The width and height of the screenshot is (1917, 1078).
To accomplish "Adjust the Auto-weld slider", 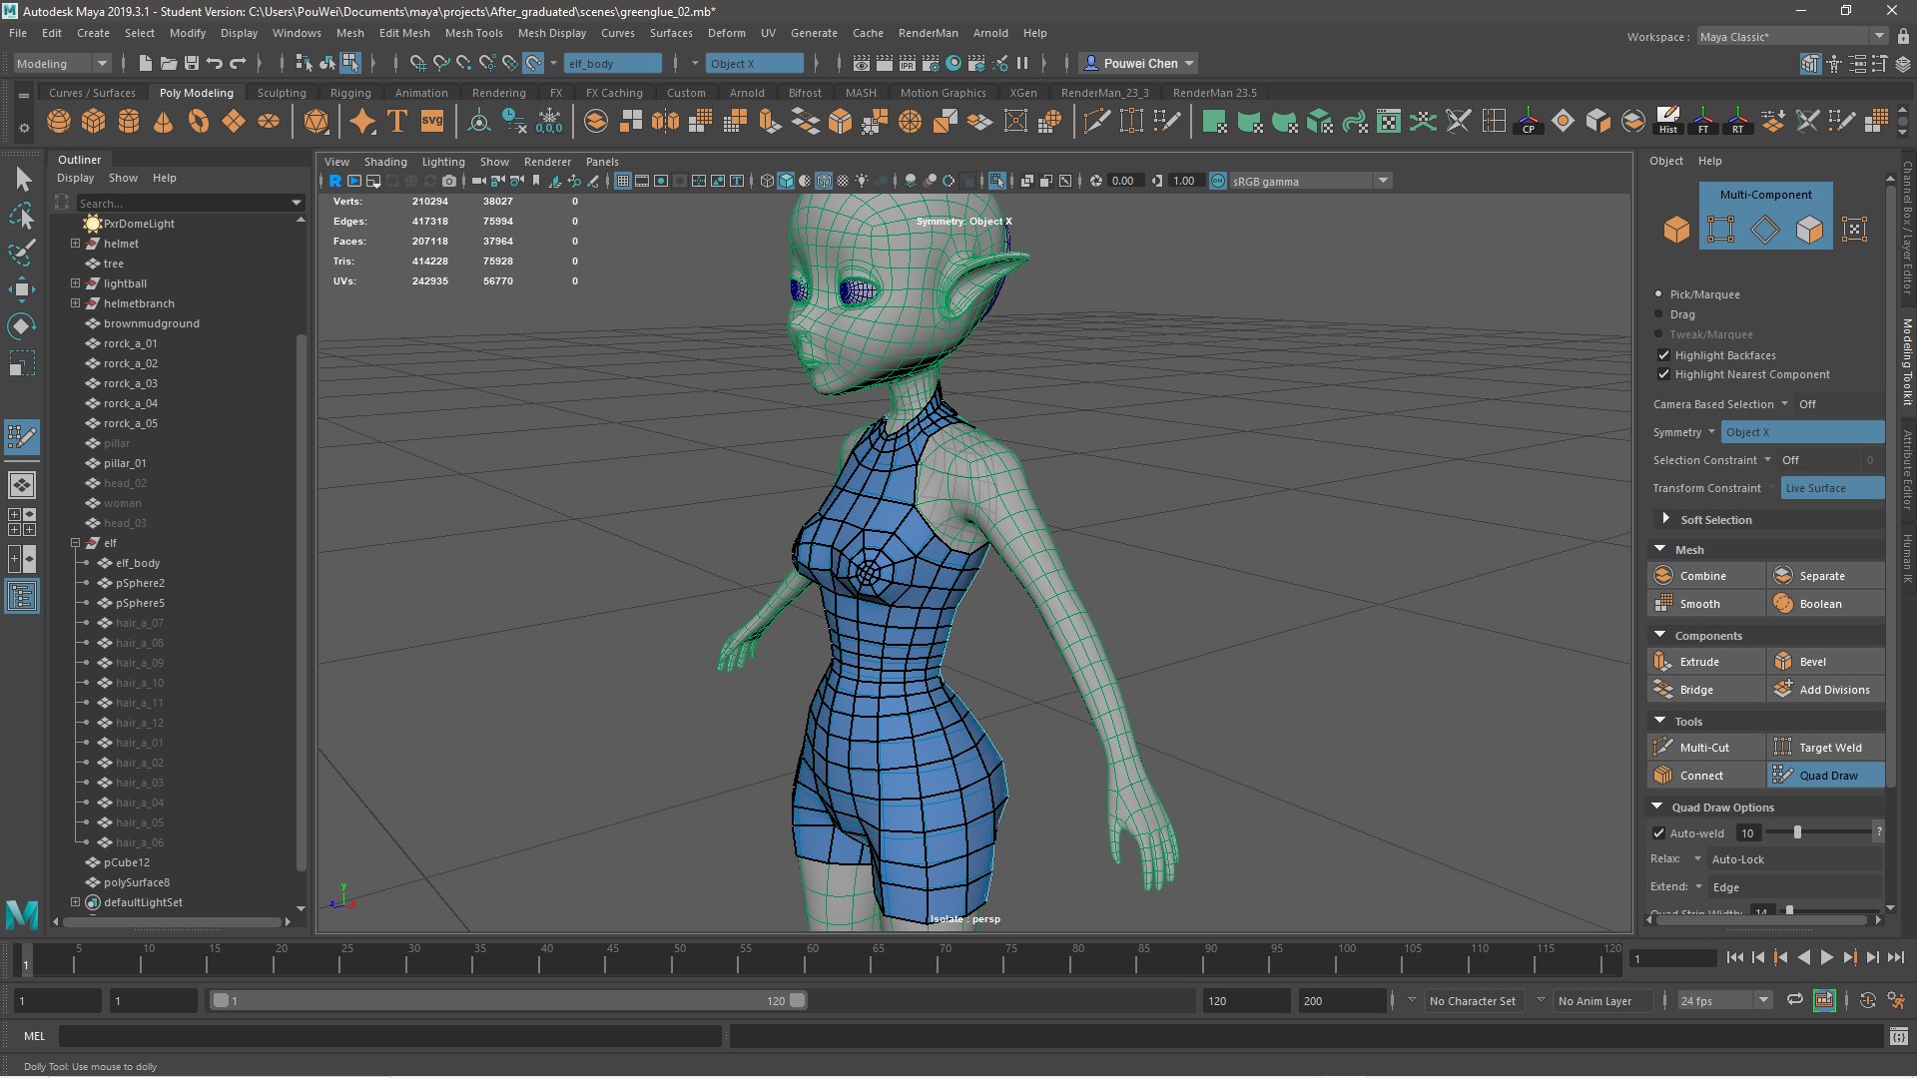I will coord(1797,832).
